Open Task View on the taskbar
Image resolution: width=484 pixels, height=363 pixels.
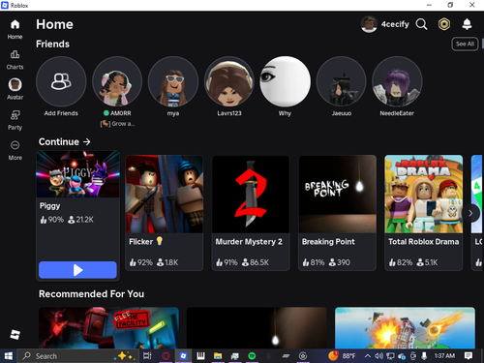coord(147,356)
